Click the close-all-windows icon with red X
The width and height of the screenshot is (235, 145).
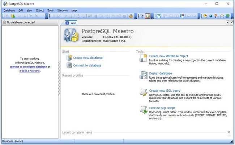[x=182, y=16]
